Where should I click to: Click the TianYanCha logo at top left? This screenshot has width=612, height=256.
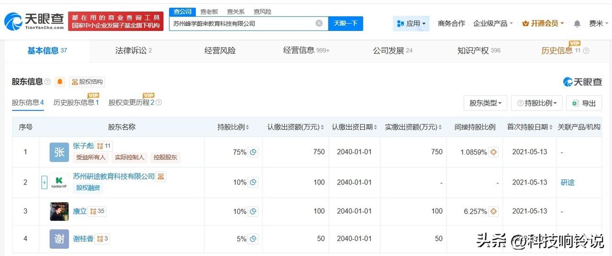pos(34,21)
